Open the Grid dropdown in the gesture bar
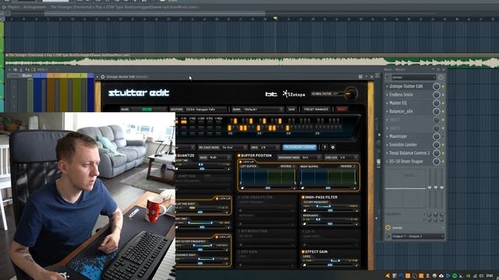This screenshot has width=499, height=280. [265, 147]
